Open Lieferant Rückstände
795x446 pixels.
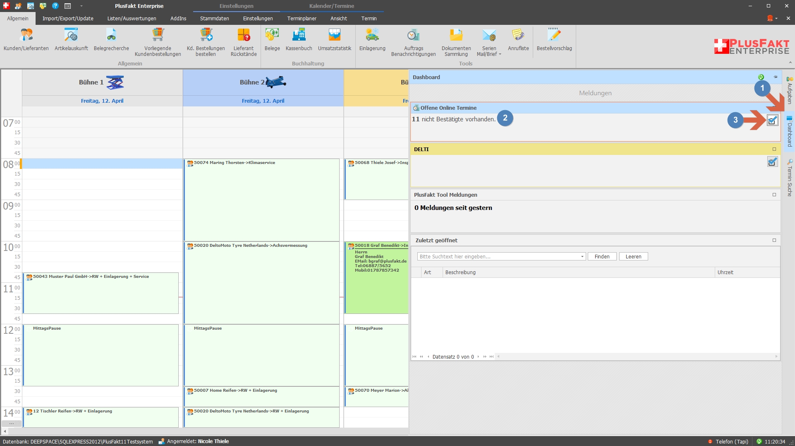click(x=244, y=43)
